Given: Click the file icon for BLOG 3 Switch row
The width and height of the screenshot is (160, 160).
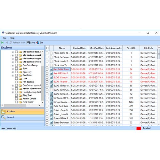Looking at the screenshot, I should tap(51, 77).
